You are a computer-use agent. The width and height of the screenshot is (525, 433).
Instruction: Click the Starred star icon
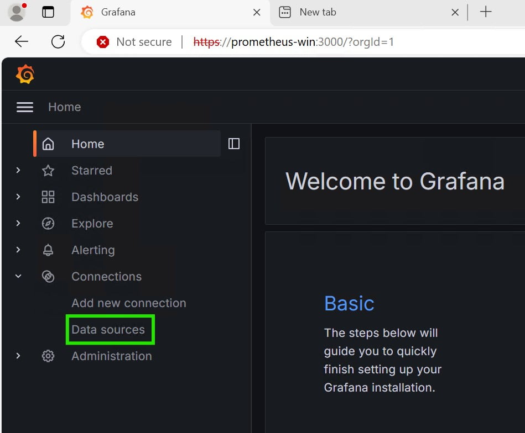click(49, 171)
